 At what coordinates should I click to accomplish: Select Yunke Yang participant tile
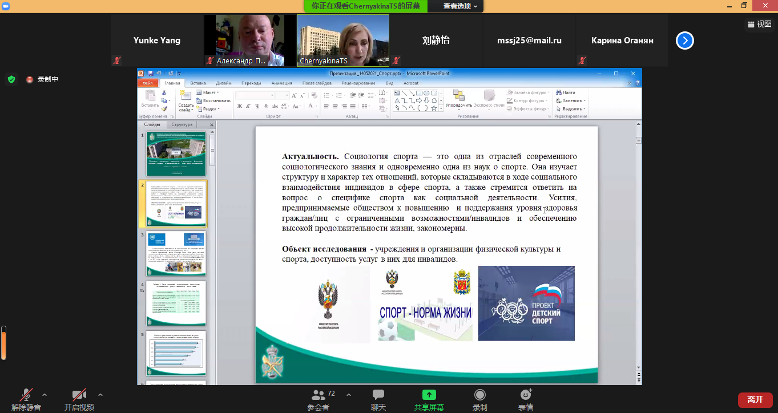[157, 41]
